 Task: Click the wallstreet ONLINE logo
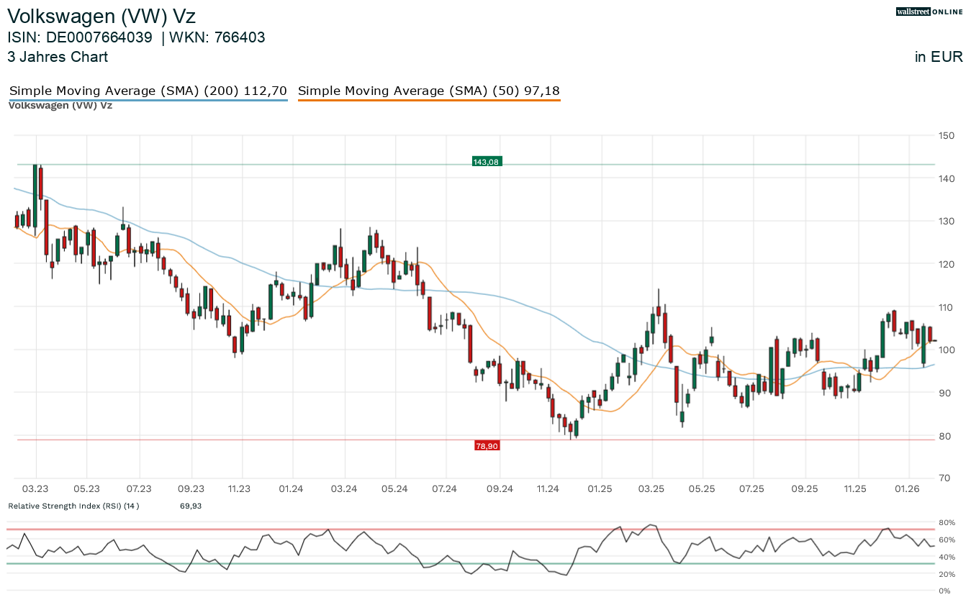[929, 12]
